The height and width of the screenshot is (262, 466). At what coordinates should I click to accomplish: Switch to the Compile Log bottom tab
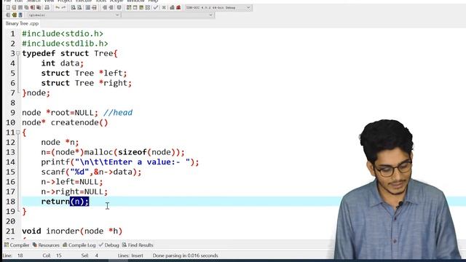point(79,245)
